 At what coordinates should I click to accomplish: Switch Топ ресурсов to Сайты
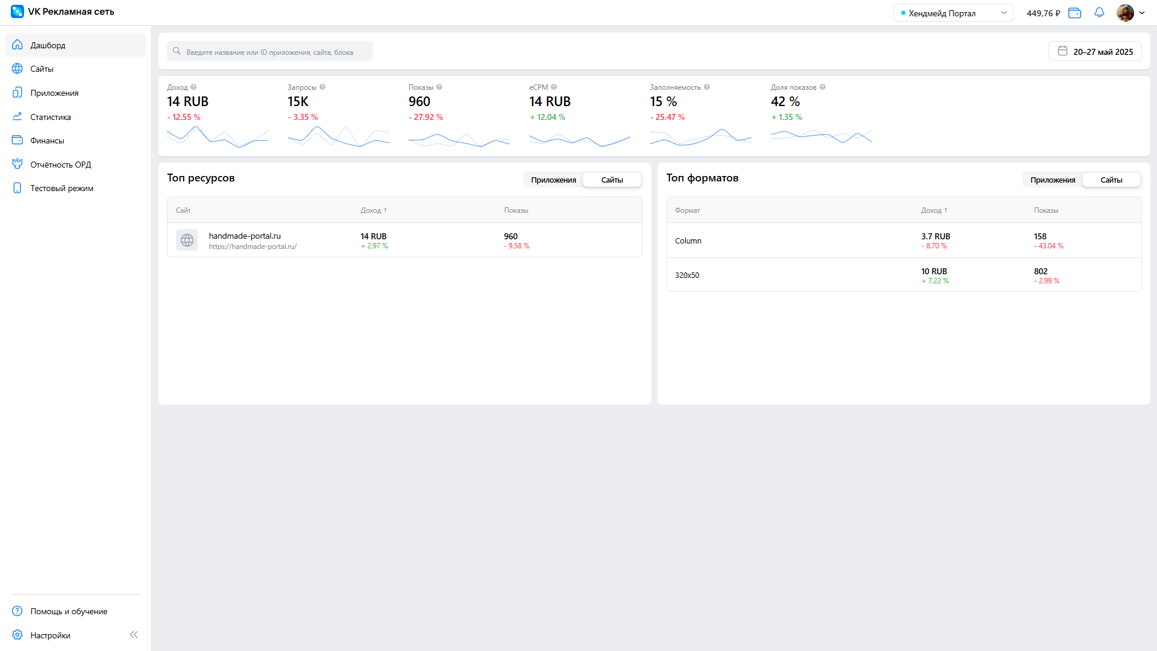tap(612, 180)
